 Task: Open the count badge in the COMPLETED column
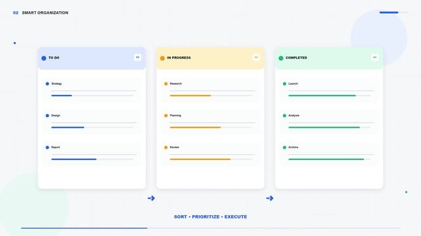(x=374, y=57)
